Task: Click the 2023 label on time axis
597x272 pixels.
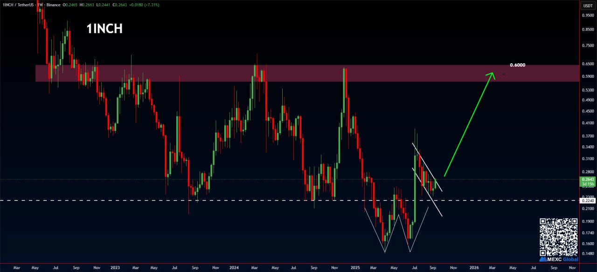Action: click(x=115, y=268)
